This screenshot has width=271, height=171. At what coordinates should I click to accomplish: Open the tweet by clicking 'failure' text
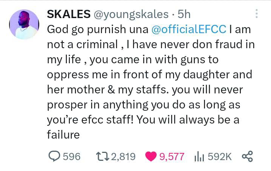(63, 134)
